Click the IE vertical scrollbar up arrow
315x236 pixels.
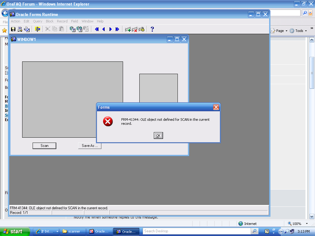click(x=312, y=40)
